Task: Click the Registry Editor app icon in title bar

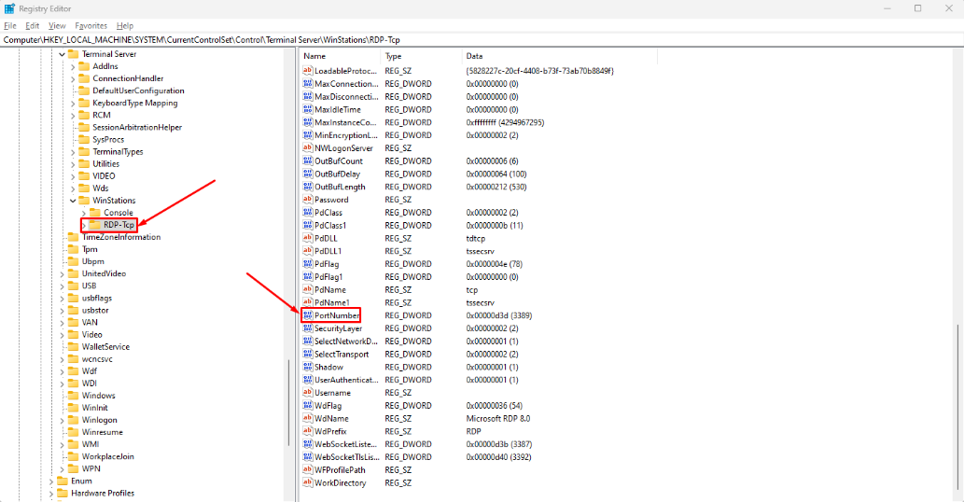Action: [x=9, y=8]
